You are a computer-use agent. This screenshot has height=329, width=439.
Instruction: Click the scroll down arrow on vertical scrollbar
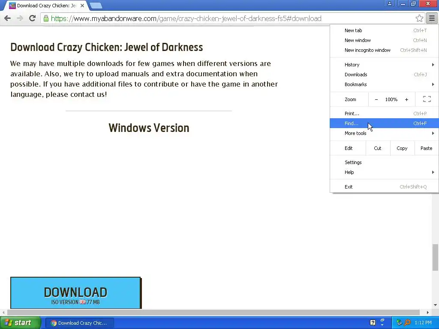point(435,305)
